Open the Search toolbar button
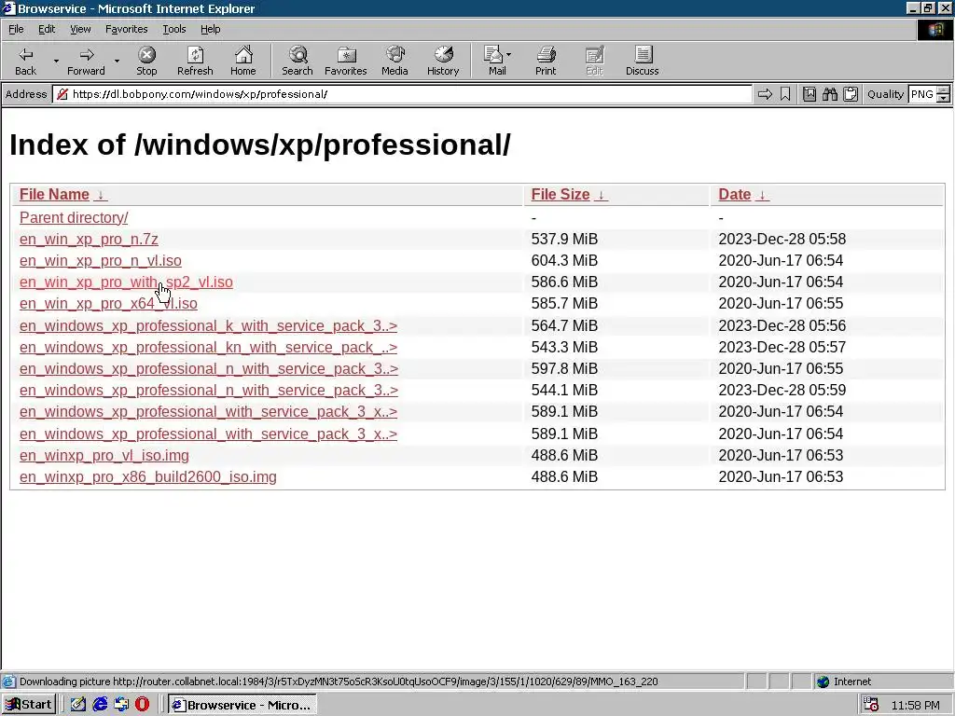955x716 pixels. [x=298, y=61]
